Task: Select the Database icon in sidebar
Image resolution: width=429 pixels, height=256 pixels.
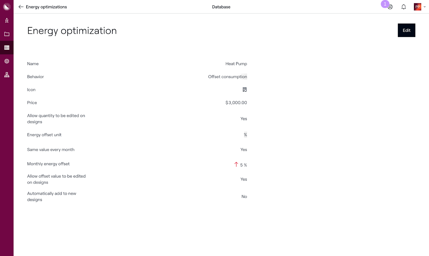Action: pyautogui.click(x=7, y=48)
